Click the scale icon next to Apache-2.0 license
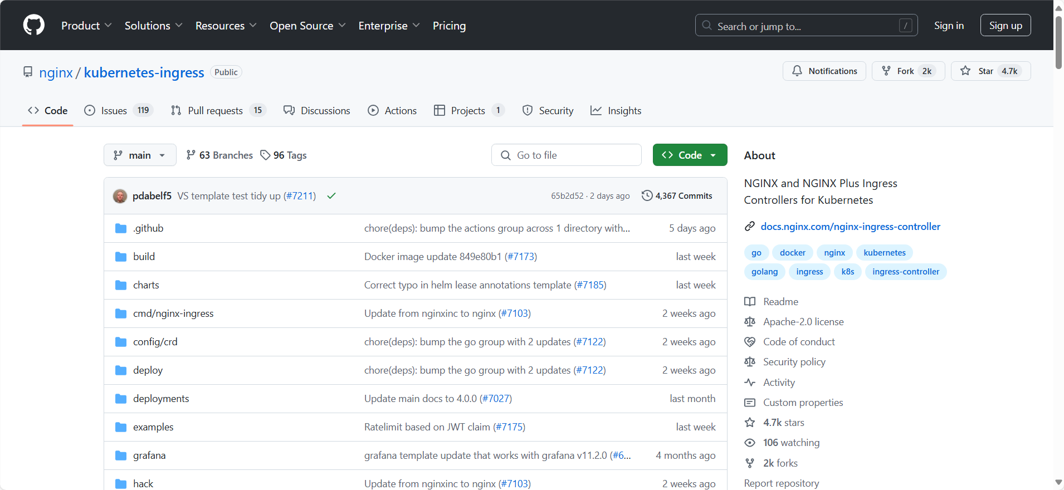This screenshot has height=490, width=1064. point(750,321)
